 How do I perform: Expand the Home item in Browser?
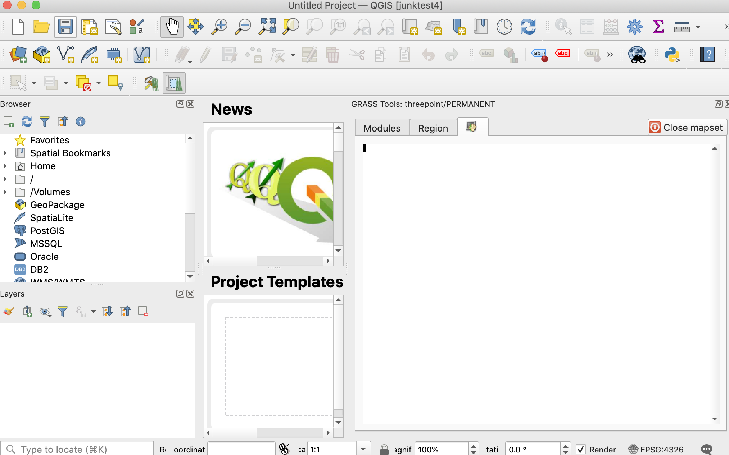pyautogui.click(x=5, y=166)
